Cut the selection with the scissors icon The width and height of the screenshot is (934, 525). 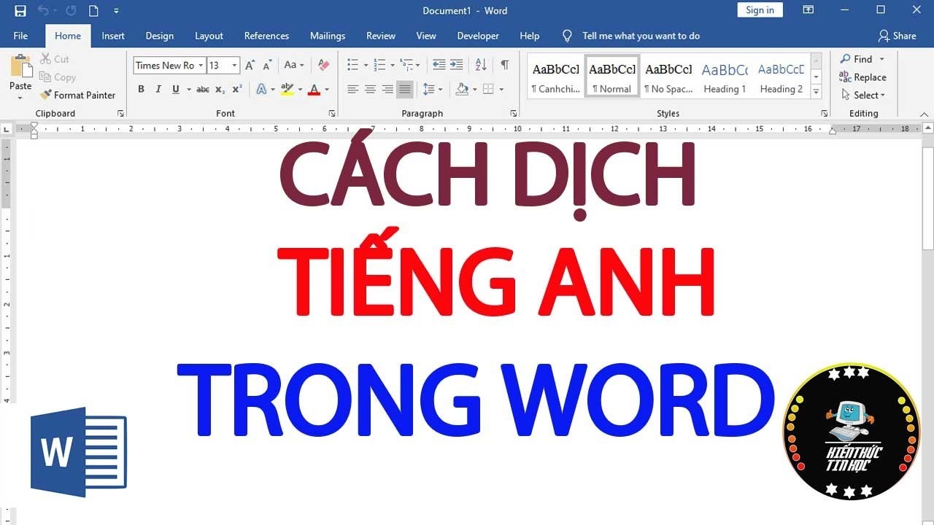point(55,59)
